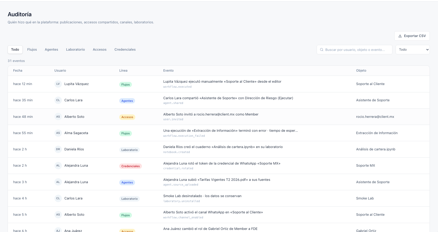Click rocio.herrera@client.mx in Objeto column
The image size is (438, 232).
[x=375, y=117]
